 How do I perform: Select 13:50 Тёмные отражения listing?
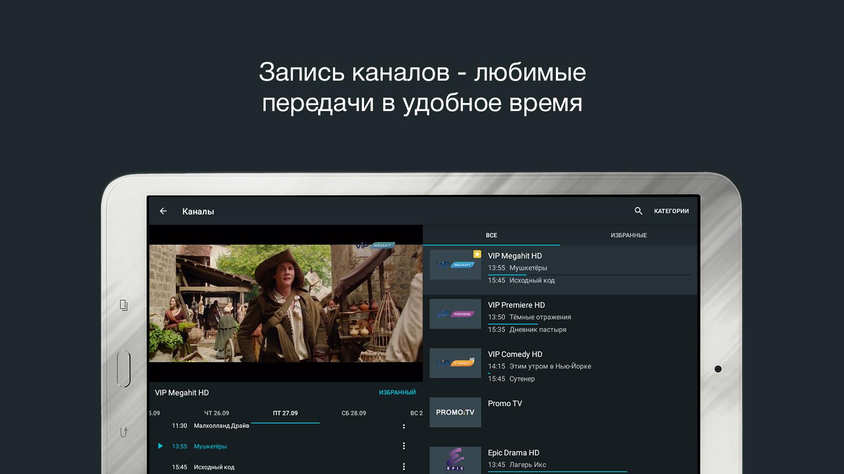(529, 317)
